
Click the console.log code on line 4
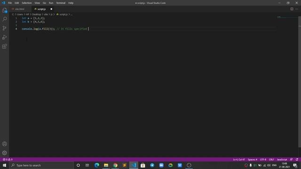pos(39,29)
